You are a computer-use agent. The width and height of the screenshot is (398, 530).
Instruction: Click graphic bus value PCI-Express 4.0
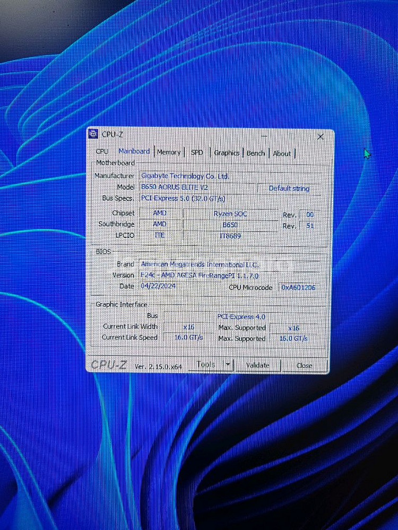241,317
